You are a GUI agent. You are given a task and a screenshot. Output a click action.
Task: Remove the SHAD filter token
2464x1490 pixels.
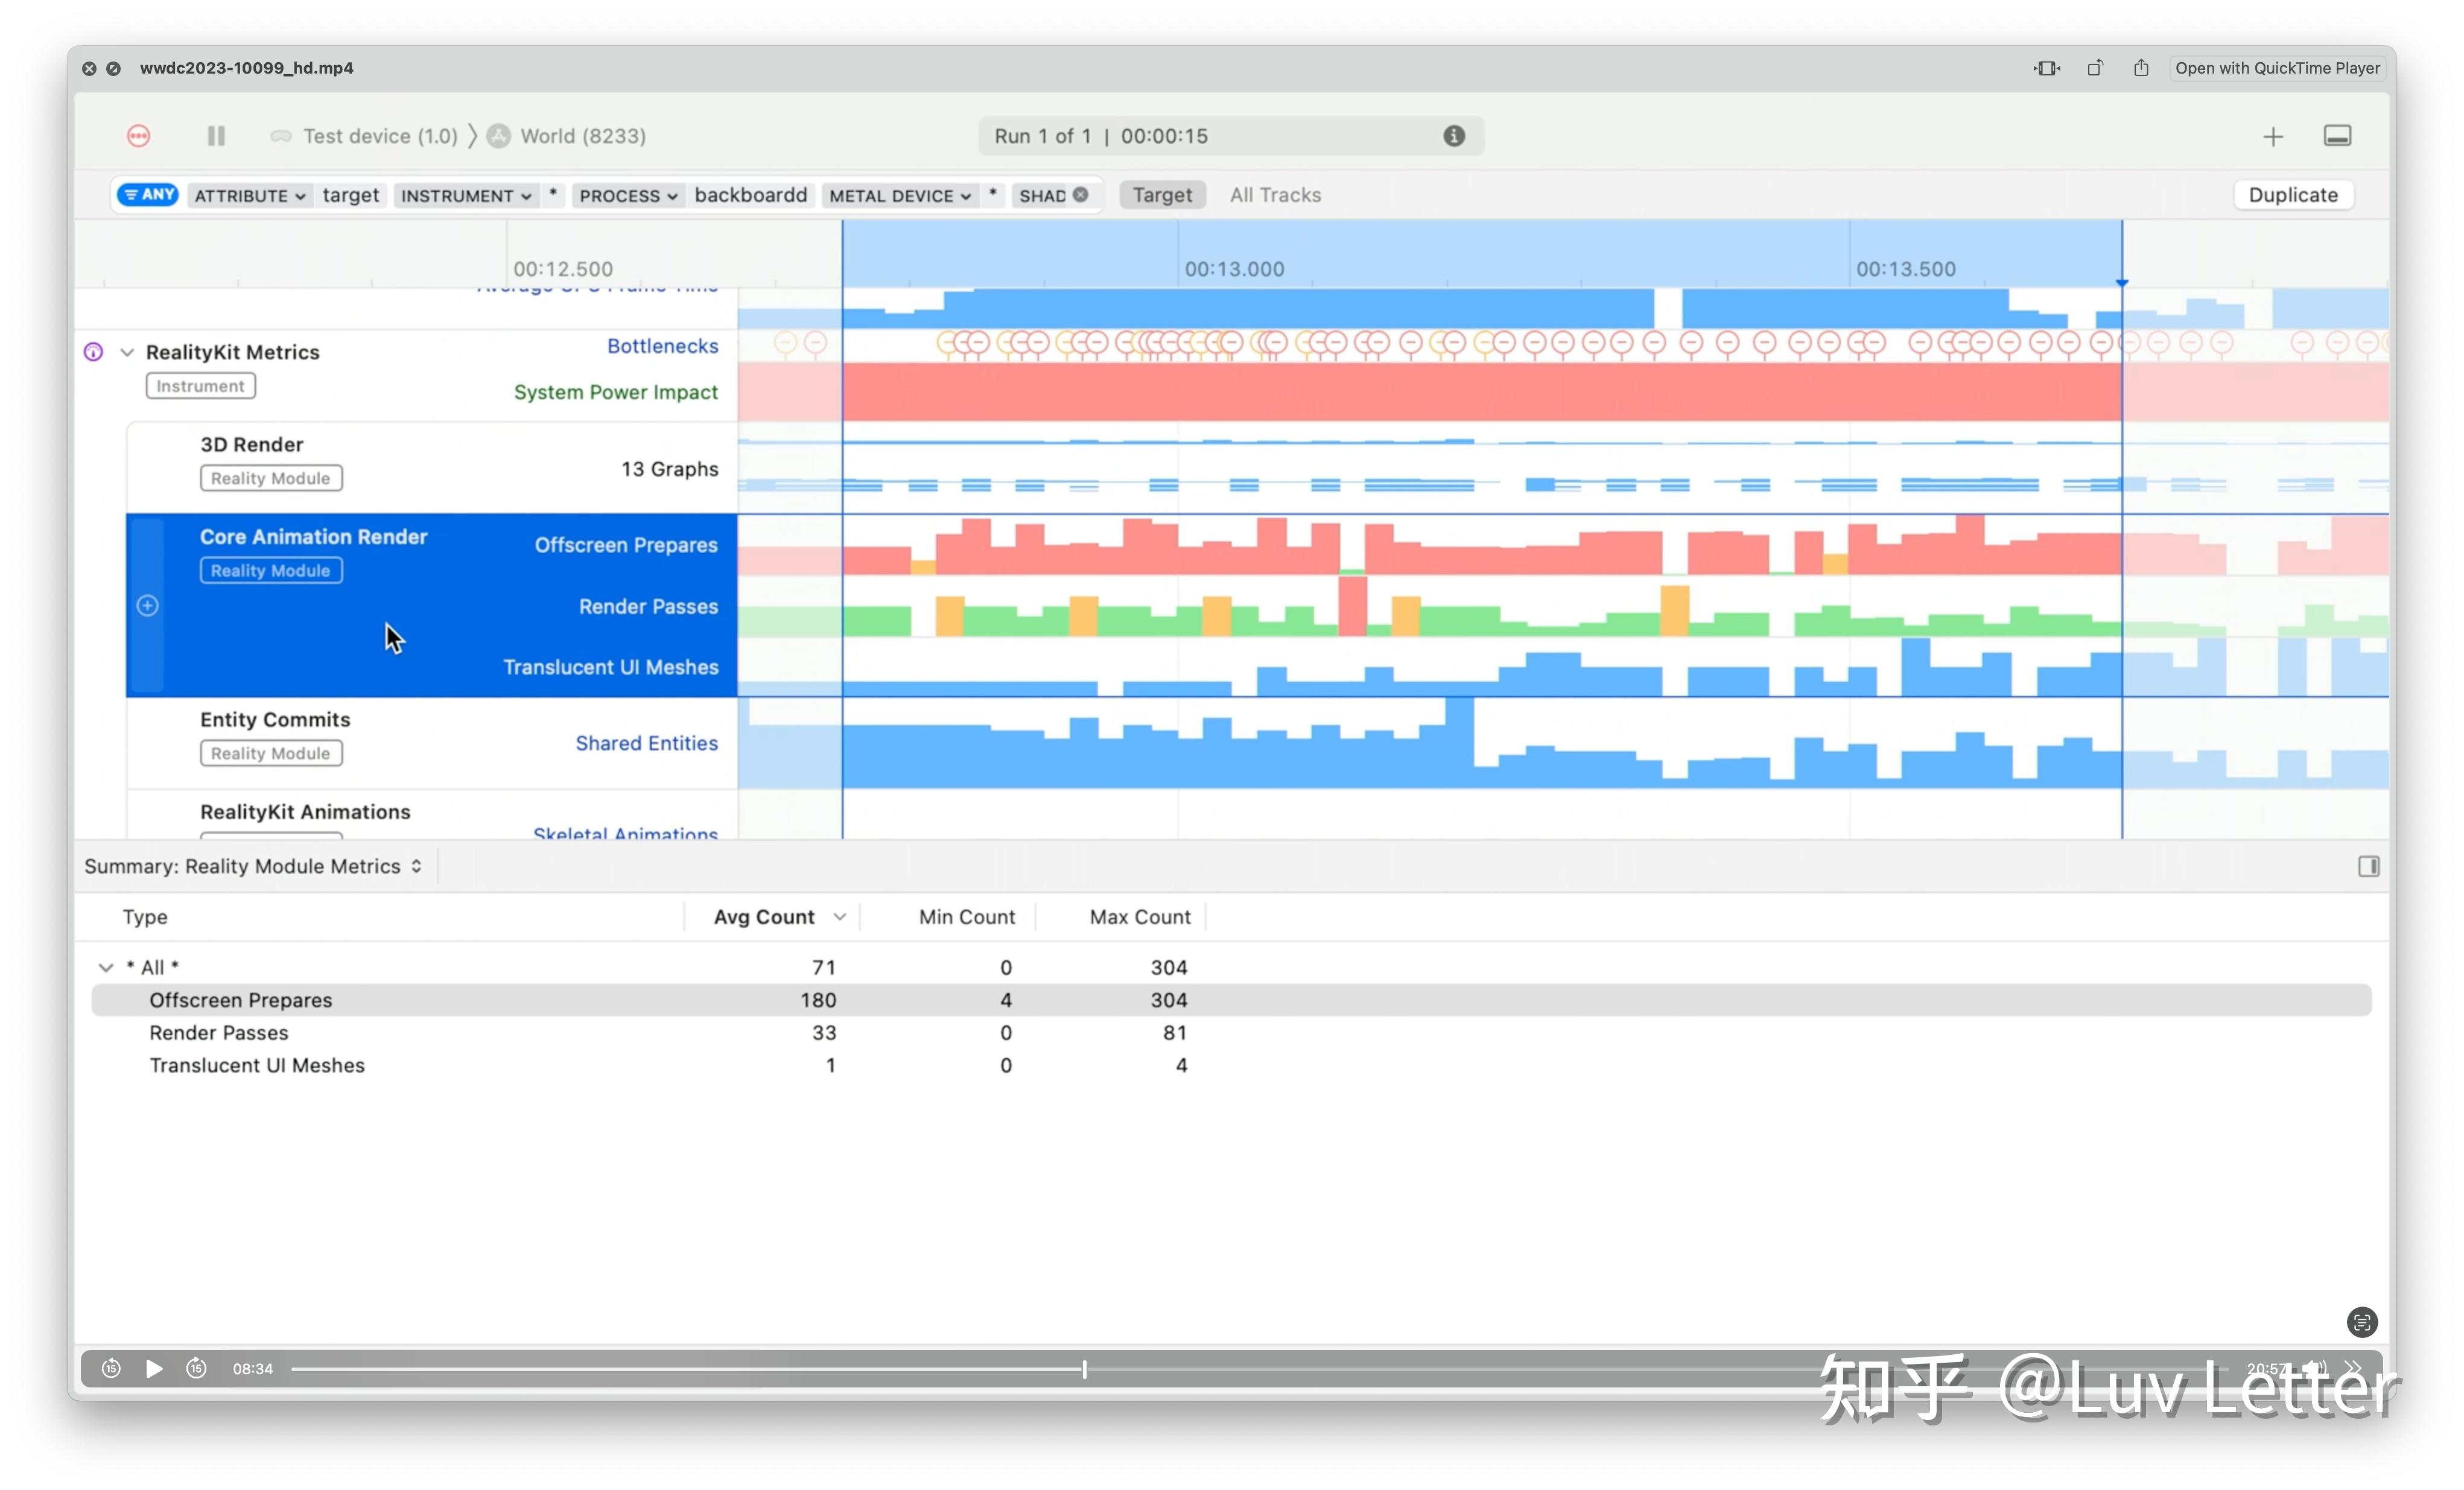(x=1080, y=195)
